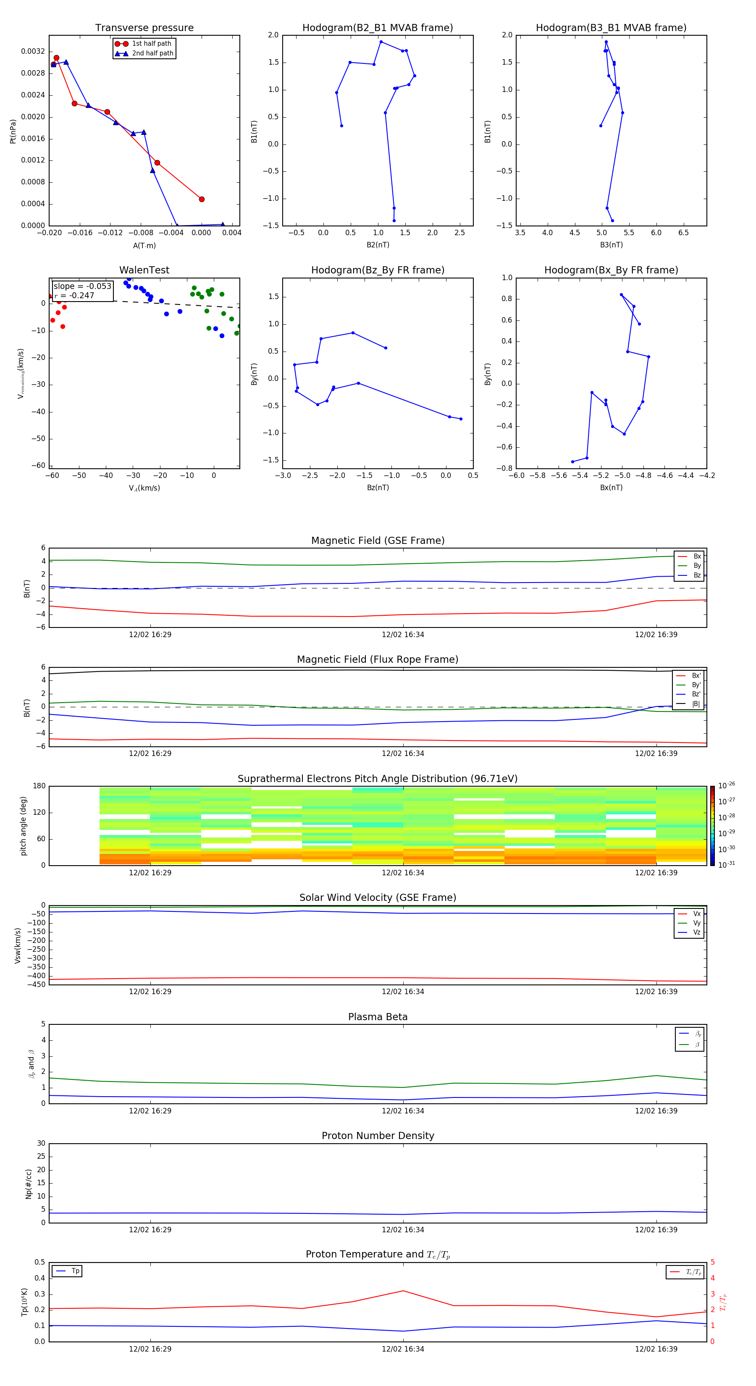This screenshot has width=756, height=1386.
Task: Click the 'Np(#/cc)' axis label
Action: 29,1184
